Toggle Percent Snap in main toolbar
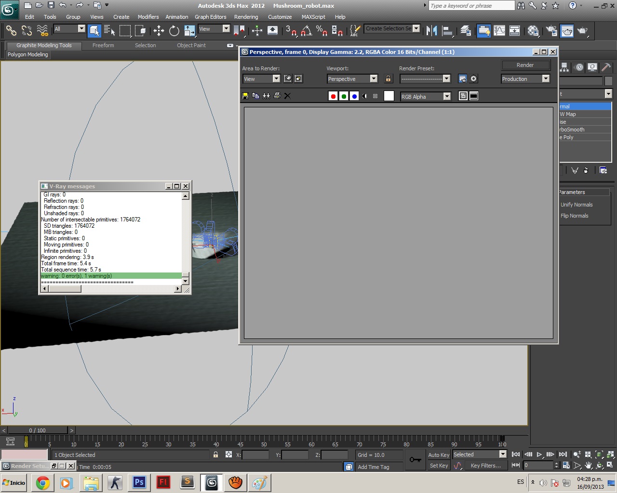Screen dimensions: 617x493 tap(322, 30)
